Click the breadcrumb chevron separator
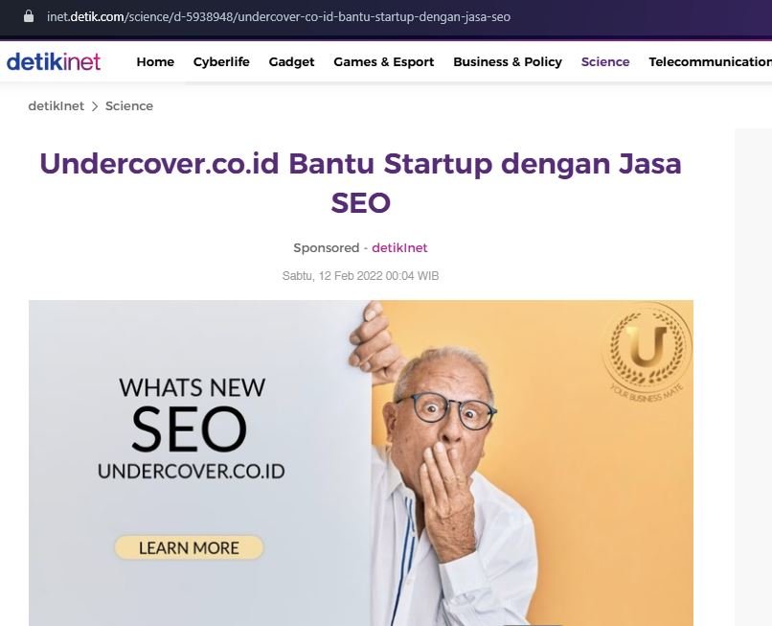Image resolution: width=772 pixels, height=626 pixels. tap(95, 106)
